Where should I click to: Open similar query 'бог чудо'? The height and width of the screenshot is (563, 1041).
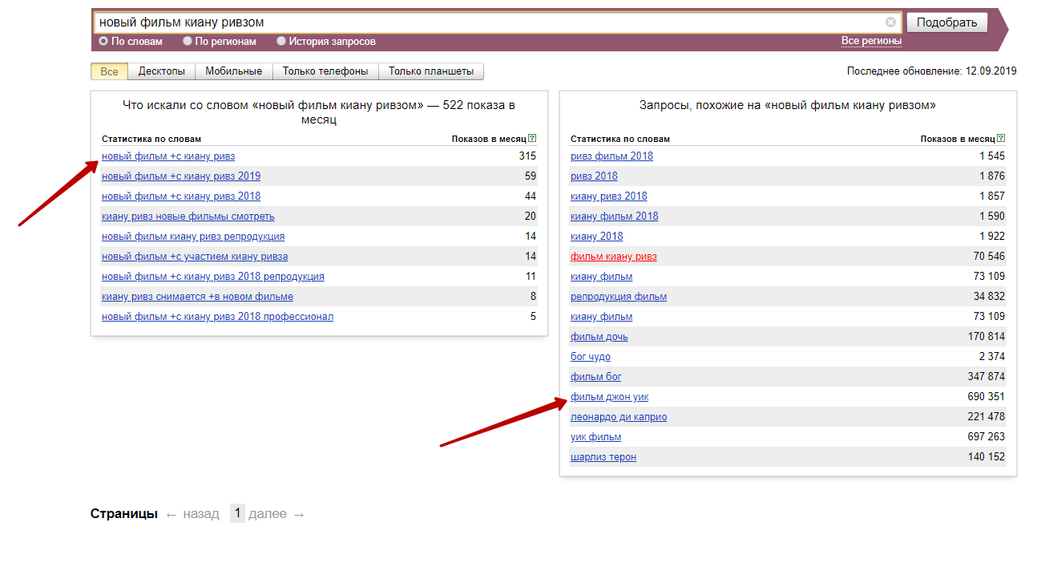[x=591, y=357]
